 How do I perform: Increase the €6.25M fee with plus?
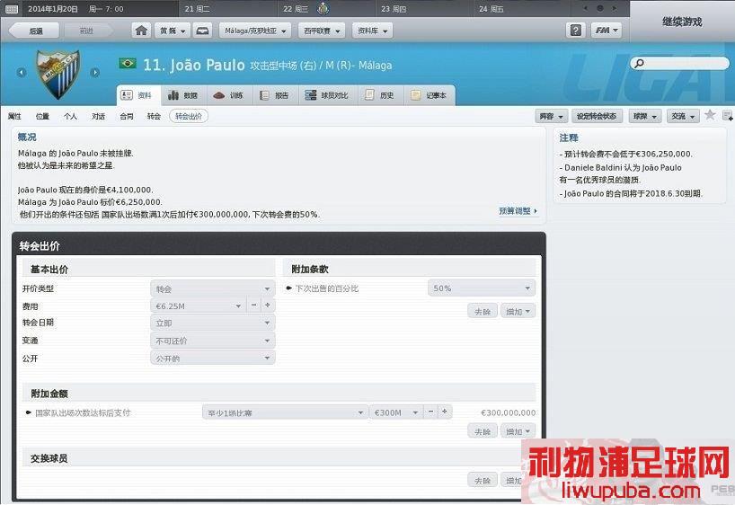[x=268, y=306]
